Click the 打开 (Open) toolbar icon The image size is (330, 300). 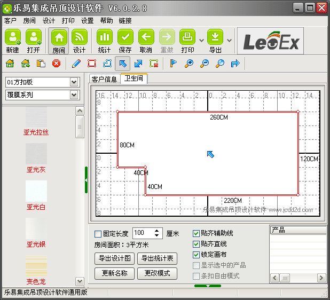(x=33, y=41)
